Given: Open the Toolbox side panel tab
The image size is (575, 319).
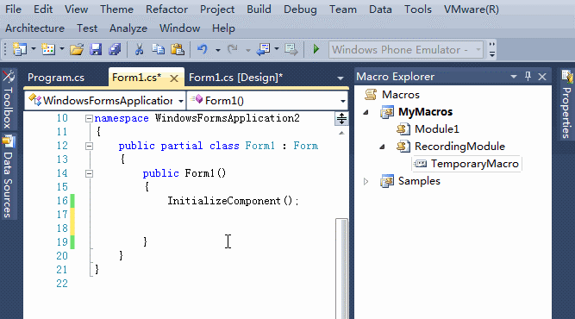Looking at the screenshot, I should [8, 99].
